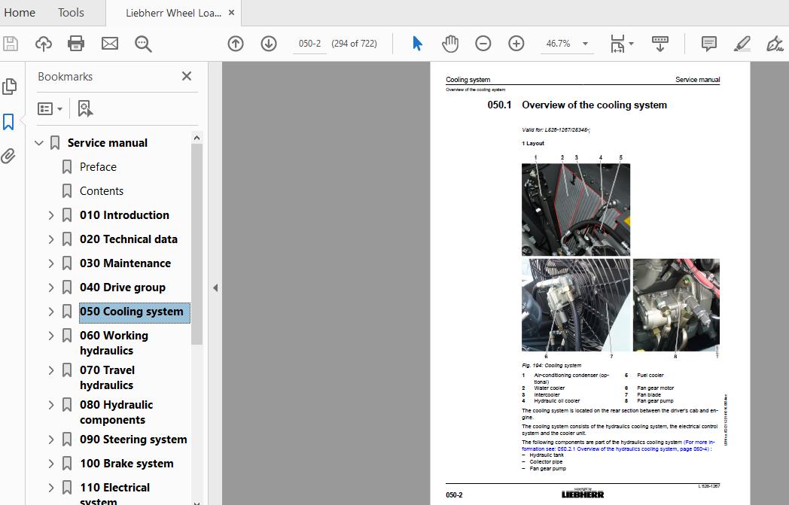
Task: Select the 090 Steering system bookmark
Action: (x=133, y=439)
